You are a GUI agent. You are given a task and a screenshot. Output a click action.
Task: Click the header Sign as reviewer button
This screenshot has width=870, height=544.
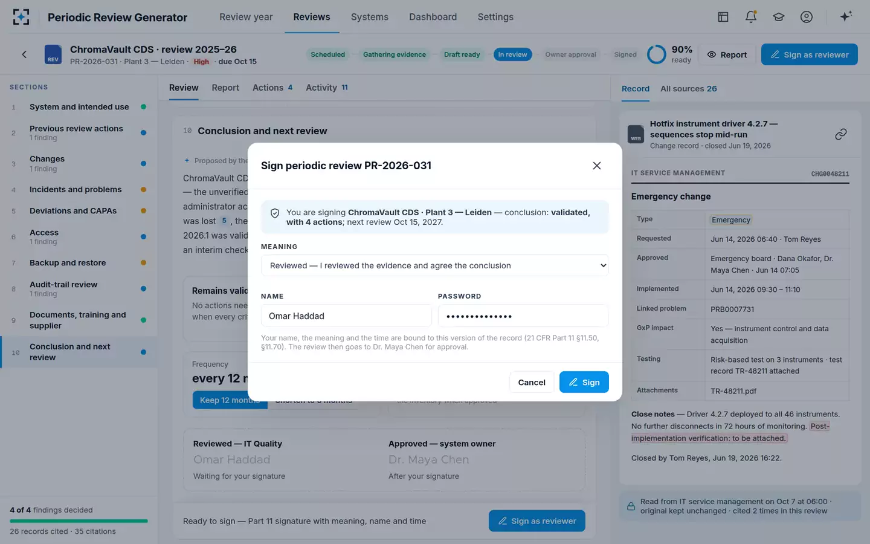point(810,54)
